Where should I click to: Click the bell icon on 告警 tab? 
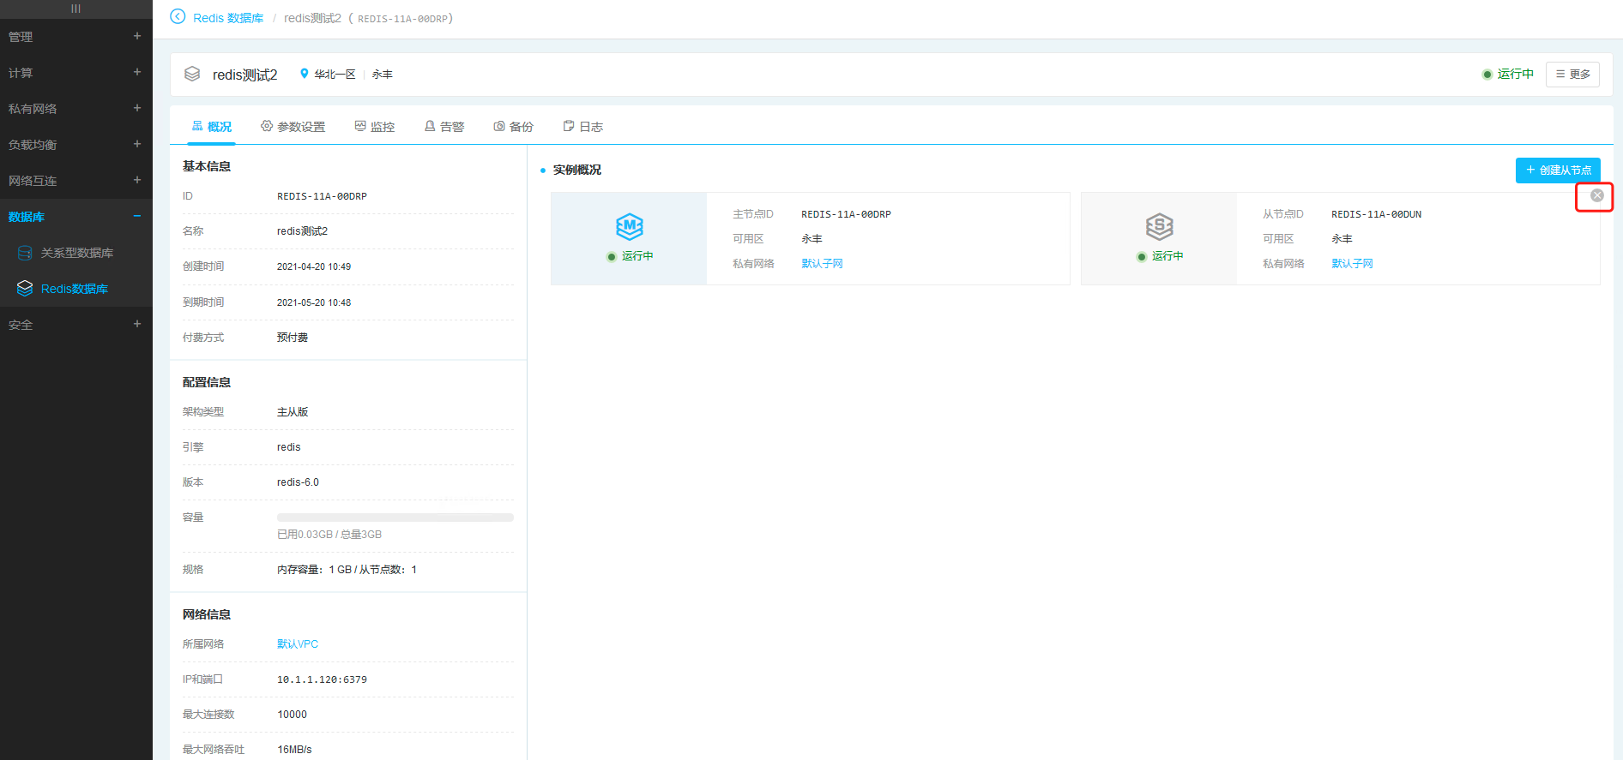coord(430,126)
